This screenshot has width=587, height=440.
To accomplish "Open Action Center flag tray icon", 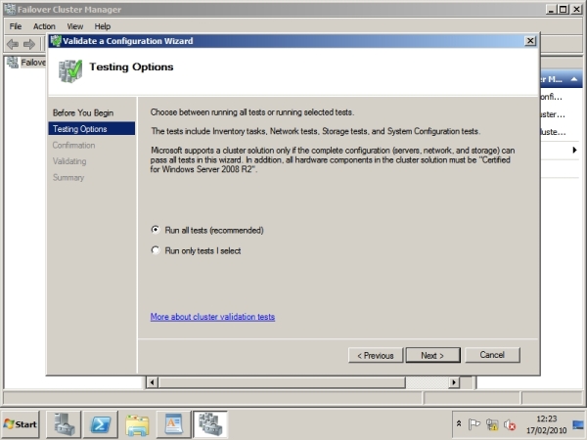I will [x=474, y=424].
